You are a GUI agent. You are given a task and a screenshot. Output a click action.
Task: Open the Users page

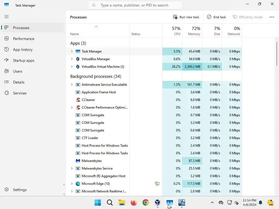32,71
